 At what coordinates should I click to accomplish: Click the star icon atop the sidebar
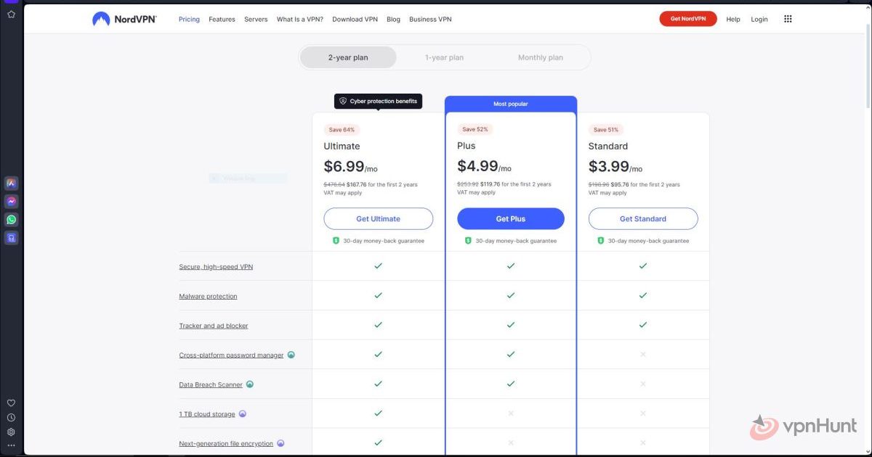[x=11, y=14]
